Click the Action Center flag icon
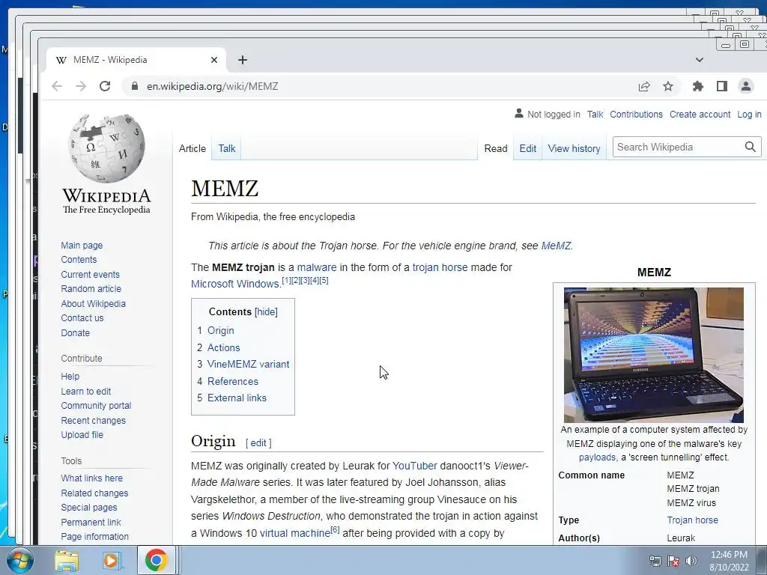The image size is (767, 575). click(x=673, y=561)
